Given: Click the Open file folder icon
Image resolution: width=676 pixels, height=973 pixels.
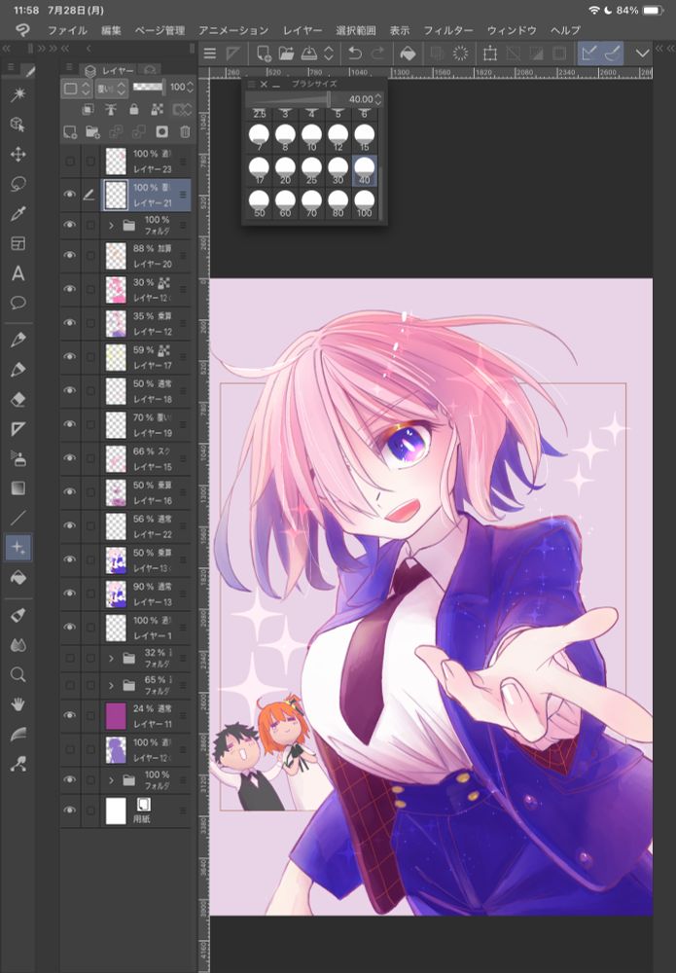Looking at the screenshot, I should pos(286,54).
